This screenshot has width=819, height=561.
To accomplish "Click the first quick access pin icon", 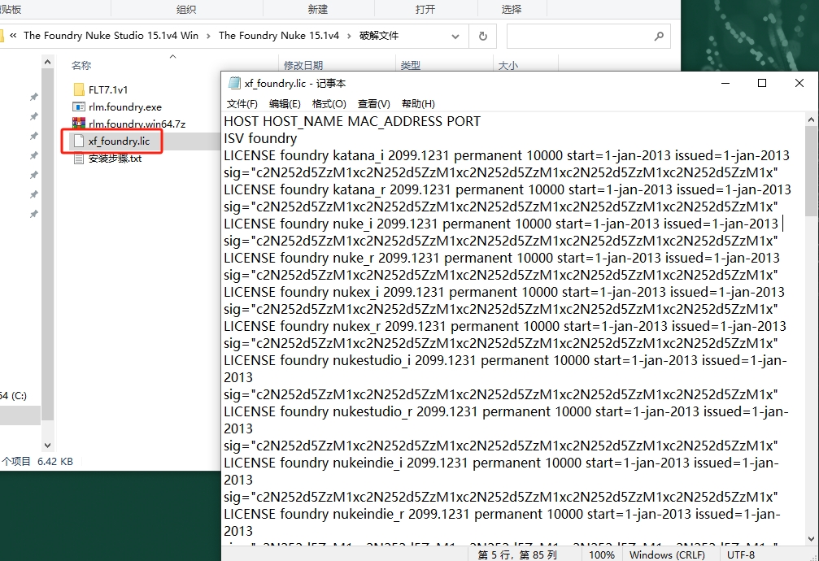I will [34, 97].
